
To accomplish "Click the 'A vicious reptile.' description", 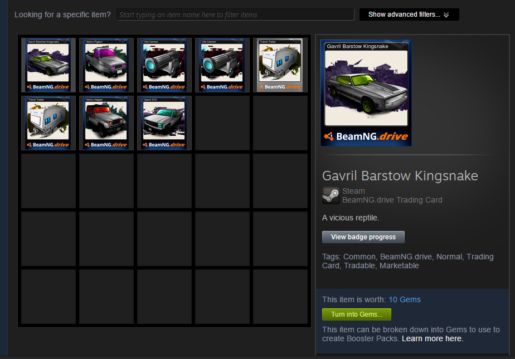I will 351,218.
